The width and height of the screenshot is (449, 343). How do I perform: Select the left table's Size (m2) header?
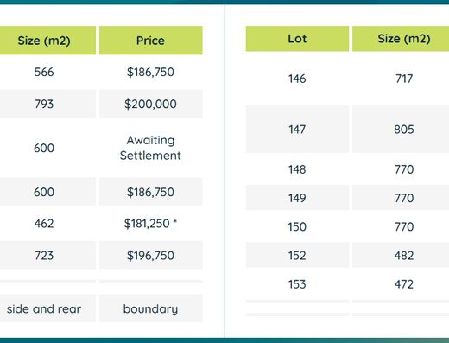click(44, 41)
